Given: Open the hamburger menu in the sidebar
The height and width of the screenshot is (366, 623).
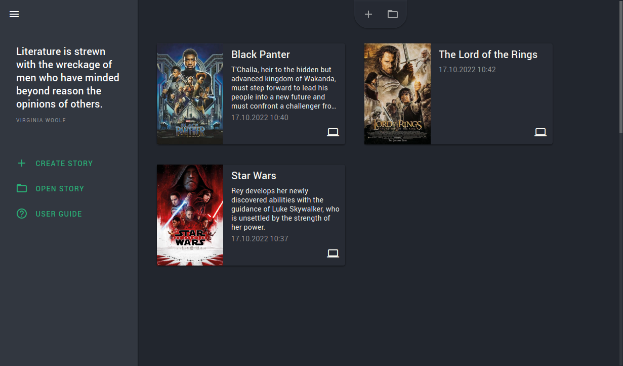Looking at the screenshot, I should pos(14,14).
